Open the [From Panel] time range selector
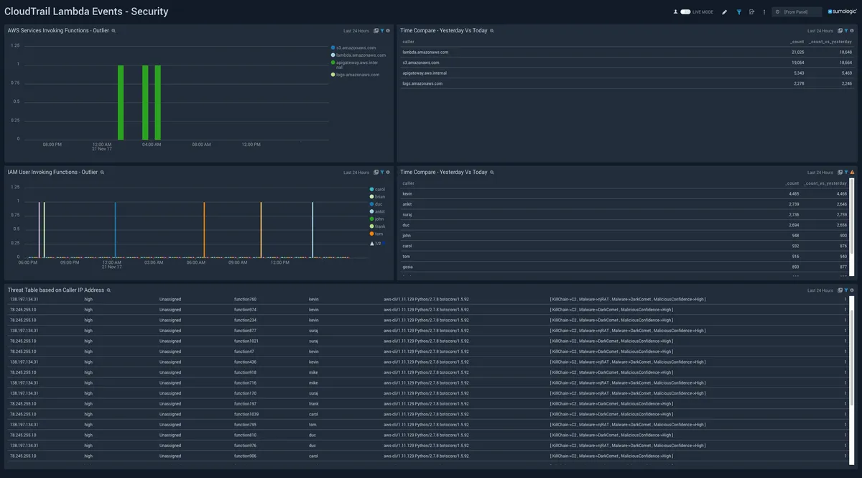The image size is (862, 478). point(797,12)
